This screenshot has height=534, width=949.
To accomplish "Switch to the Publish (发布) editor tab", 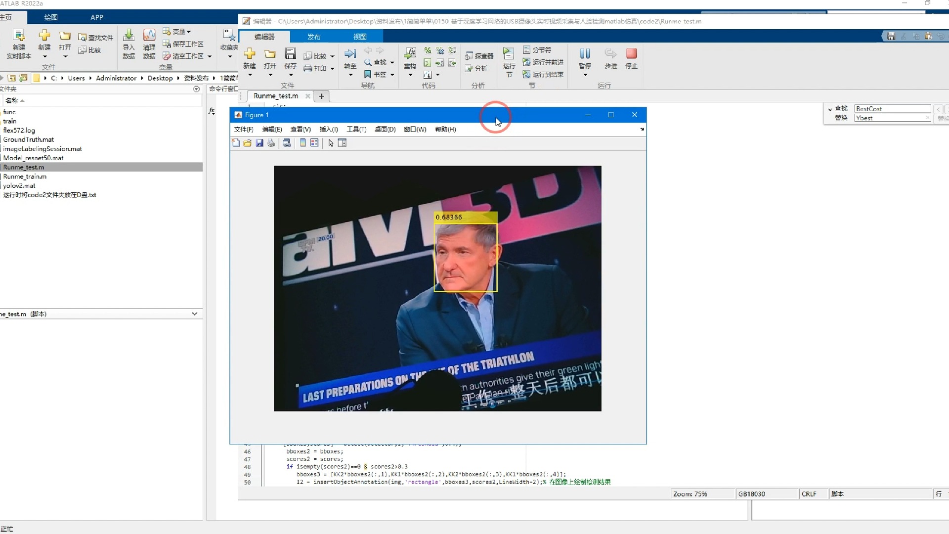I will click(x=314, y=37).
